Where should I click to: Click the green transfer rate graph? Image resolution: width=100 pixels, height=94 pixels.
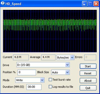[x=50, y=31]
